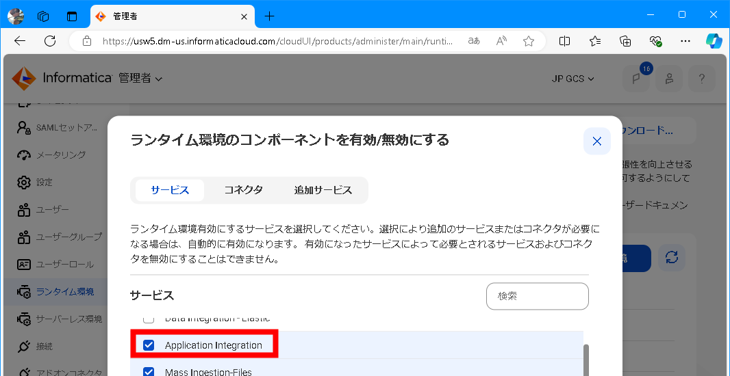Open the browser workspaces icon
This screenshot has height=376, width=730.
(43, 16)
